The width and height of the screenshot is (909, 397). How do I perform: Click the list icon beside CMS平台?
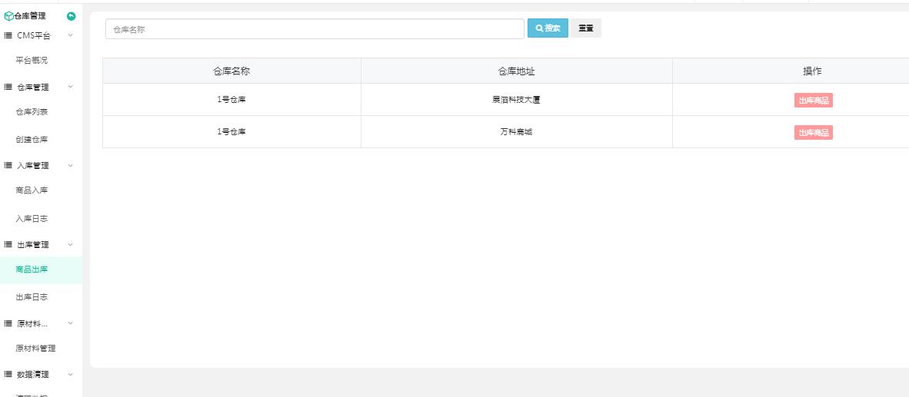tap(8, 35)
